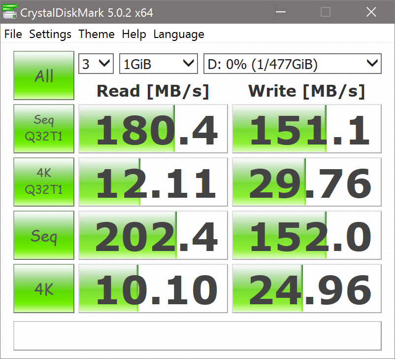Click the 4K Q32T1 read result 12.11
The width and height of the screenshot is (395, 359).
pyautogui.click(x=153, y=182)
